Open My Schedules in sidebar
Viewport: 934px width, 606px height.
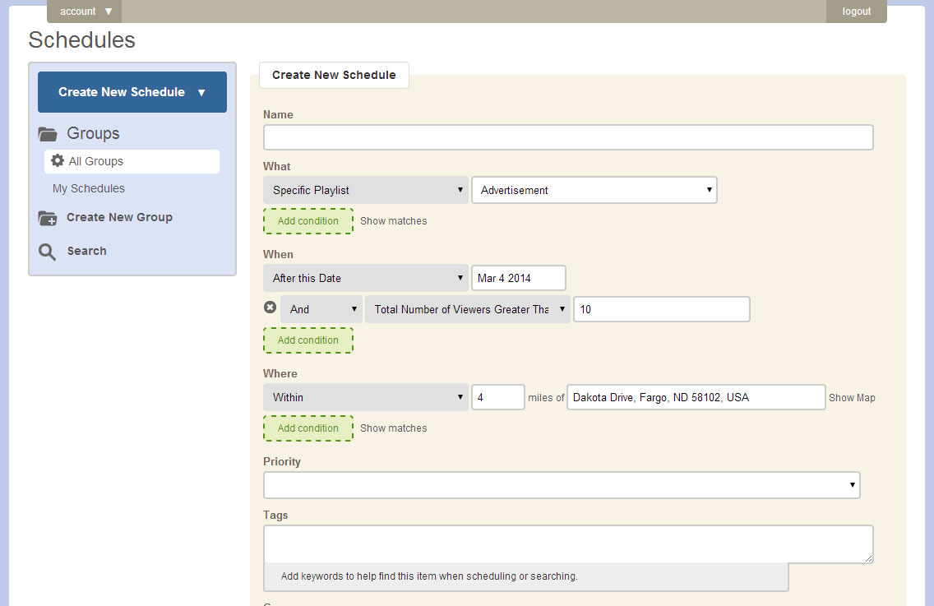point(89,189)
